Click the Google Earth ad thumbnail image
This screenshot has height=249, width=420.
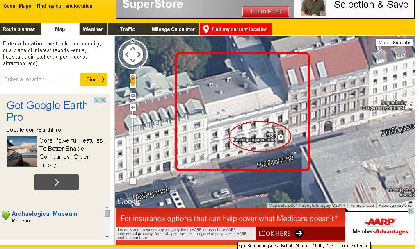[22, 152]
